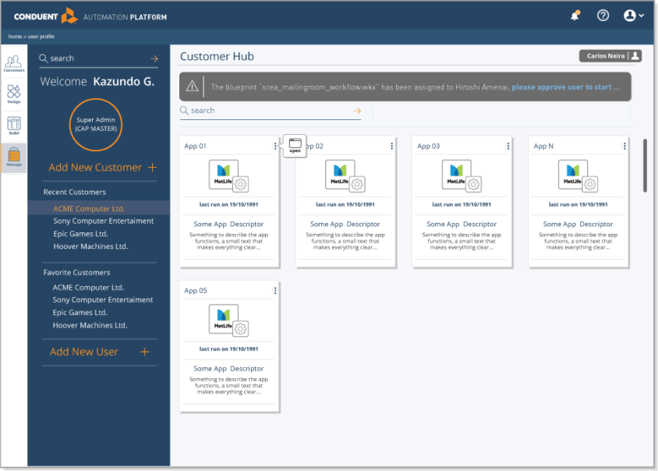Click the Customer Hub search field

(x=265, y=111)
